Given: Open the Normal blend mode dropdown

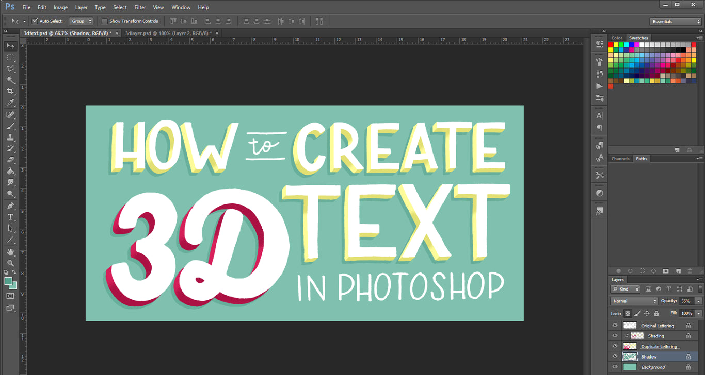Looking at the screenshot, I should [634, 301].
